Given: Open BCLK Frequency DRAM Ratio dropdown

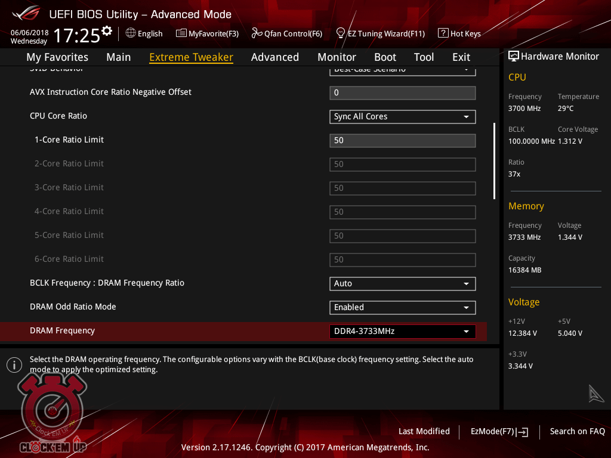Looking at the screenshot, I should (x=402, y=284).
